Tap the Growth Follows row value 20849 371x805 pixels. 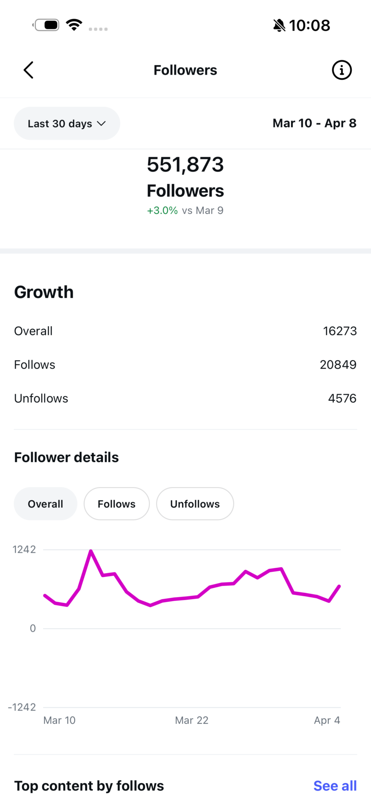pos(338,365)
